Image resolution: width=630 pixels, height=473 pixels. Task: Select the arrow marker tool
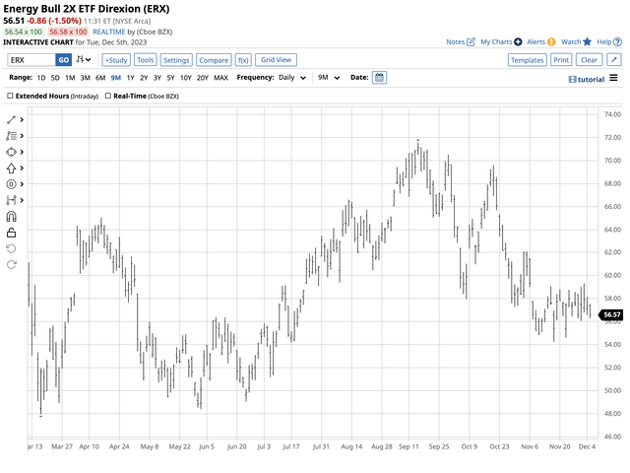tap(11, 169)
